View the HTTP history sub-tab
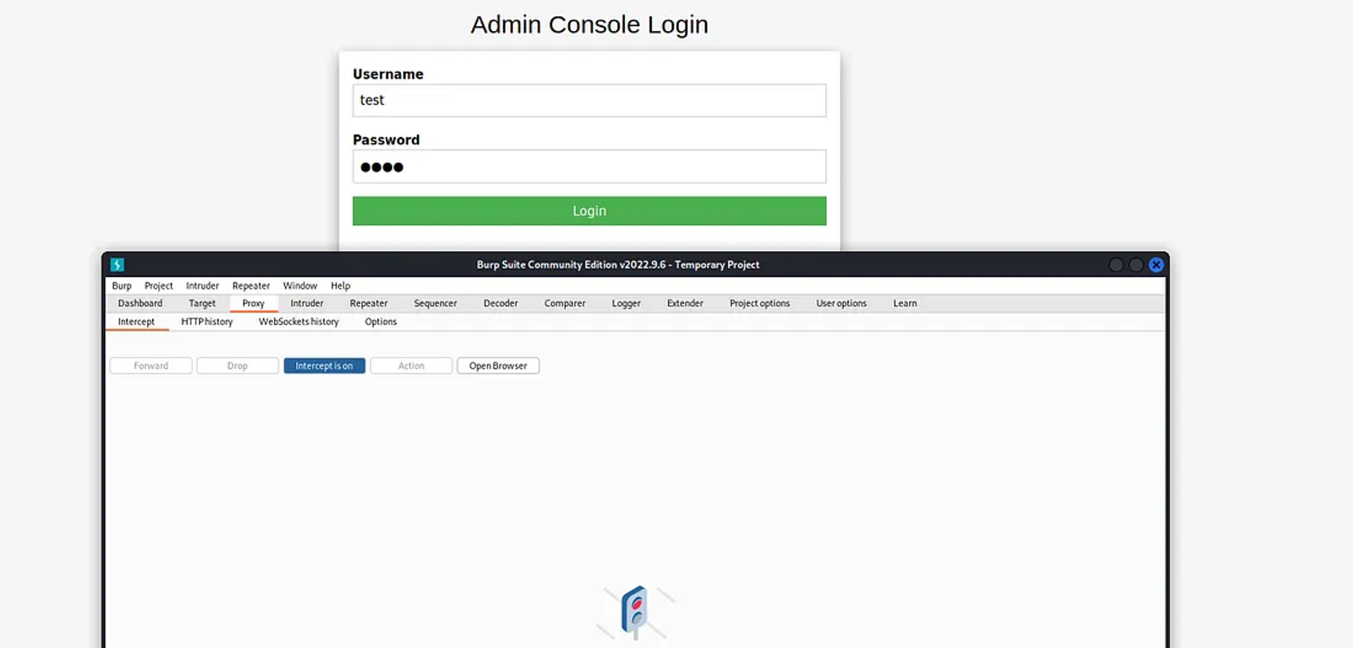Screen dimensions: 1353x648 [206, 322]
